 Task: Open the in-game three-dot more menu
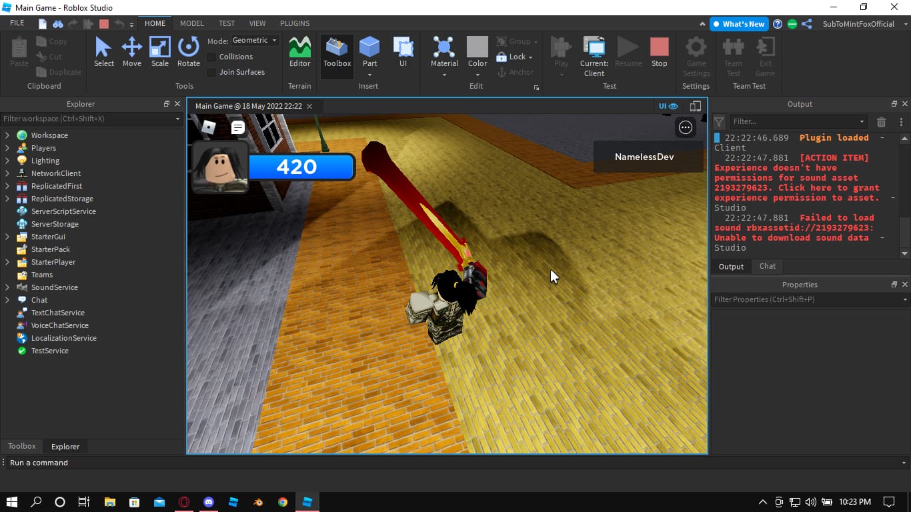686,127
